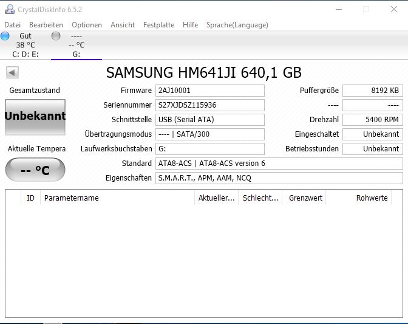Click the ID column header
This screenshot has height=324, width=408.
point(30,198)
